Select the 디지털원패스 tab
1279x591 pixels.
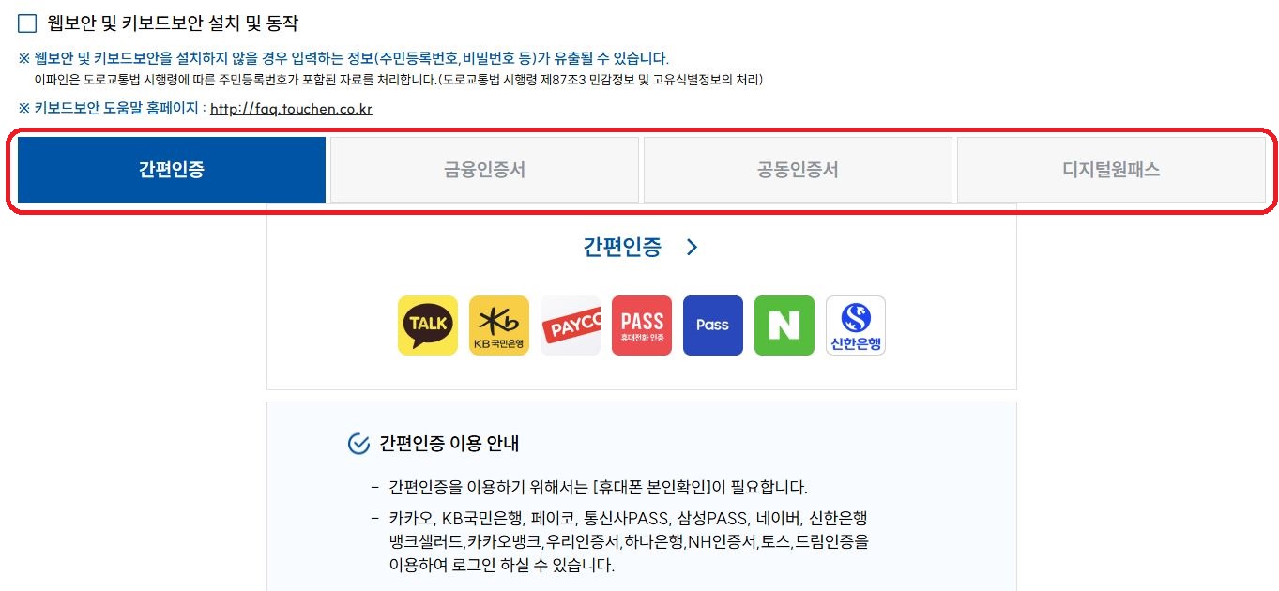click(1111, 170)
